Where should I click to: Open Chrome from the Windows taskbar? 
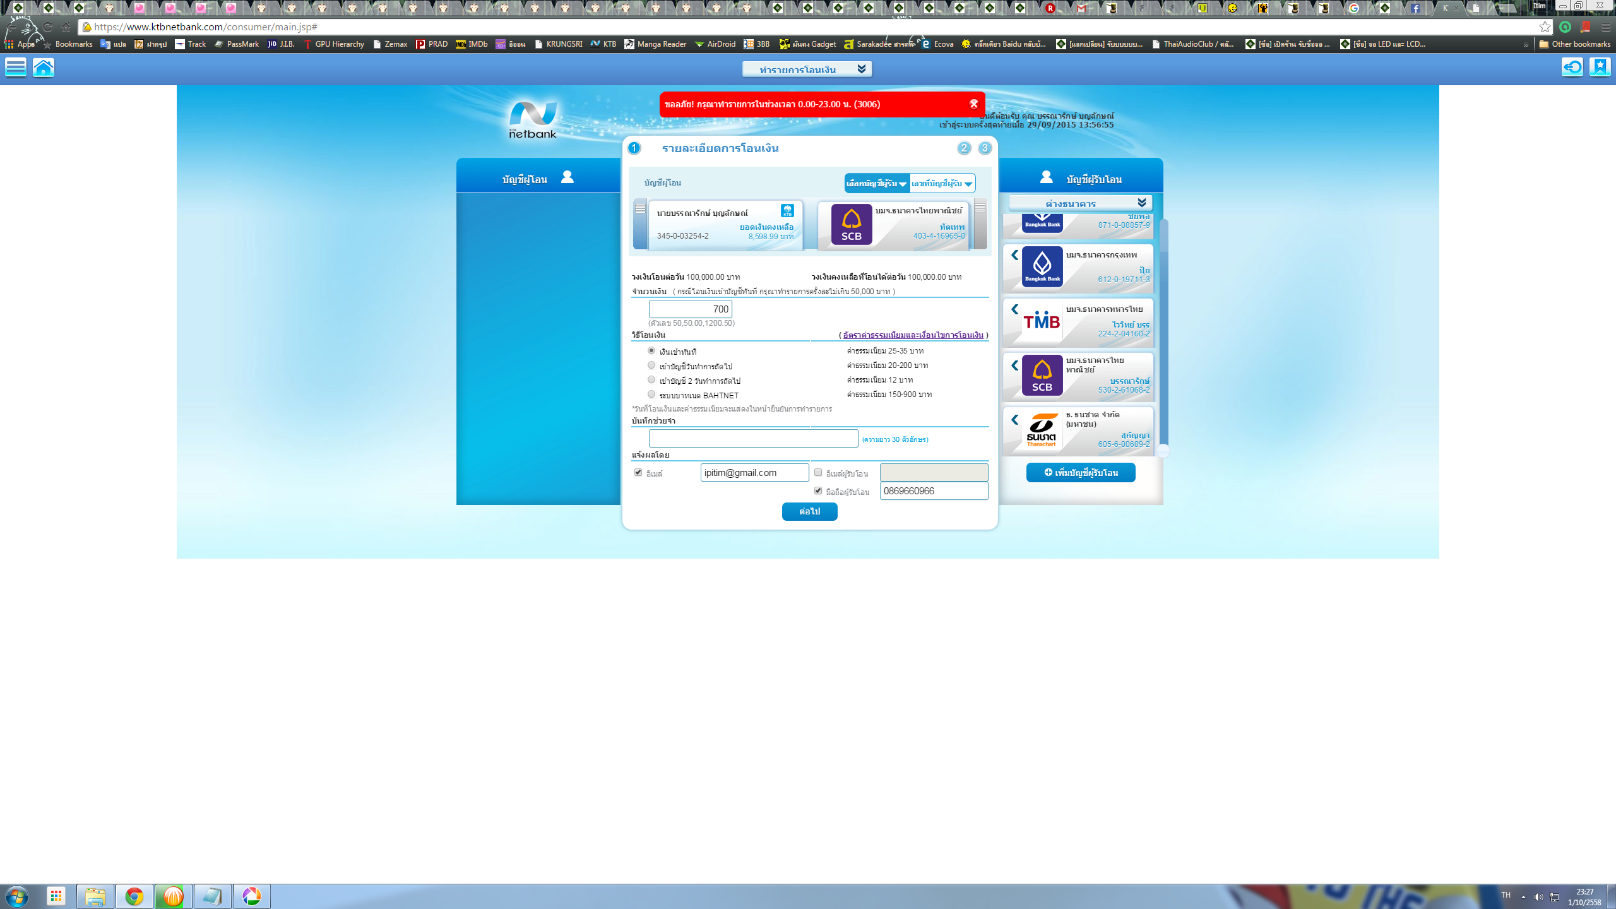click(x=134, y=896)
